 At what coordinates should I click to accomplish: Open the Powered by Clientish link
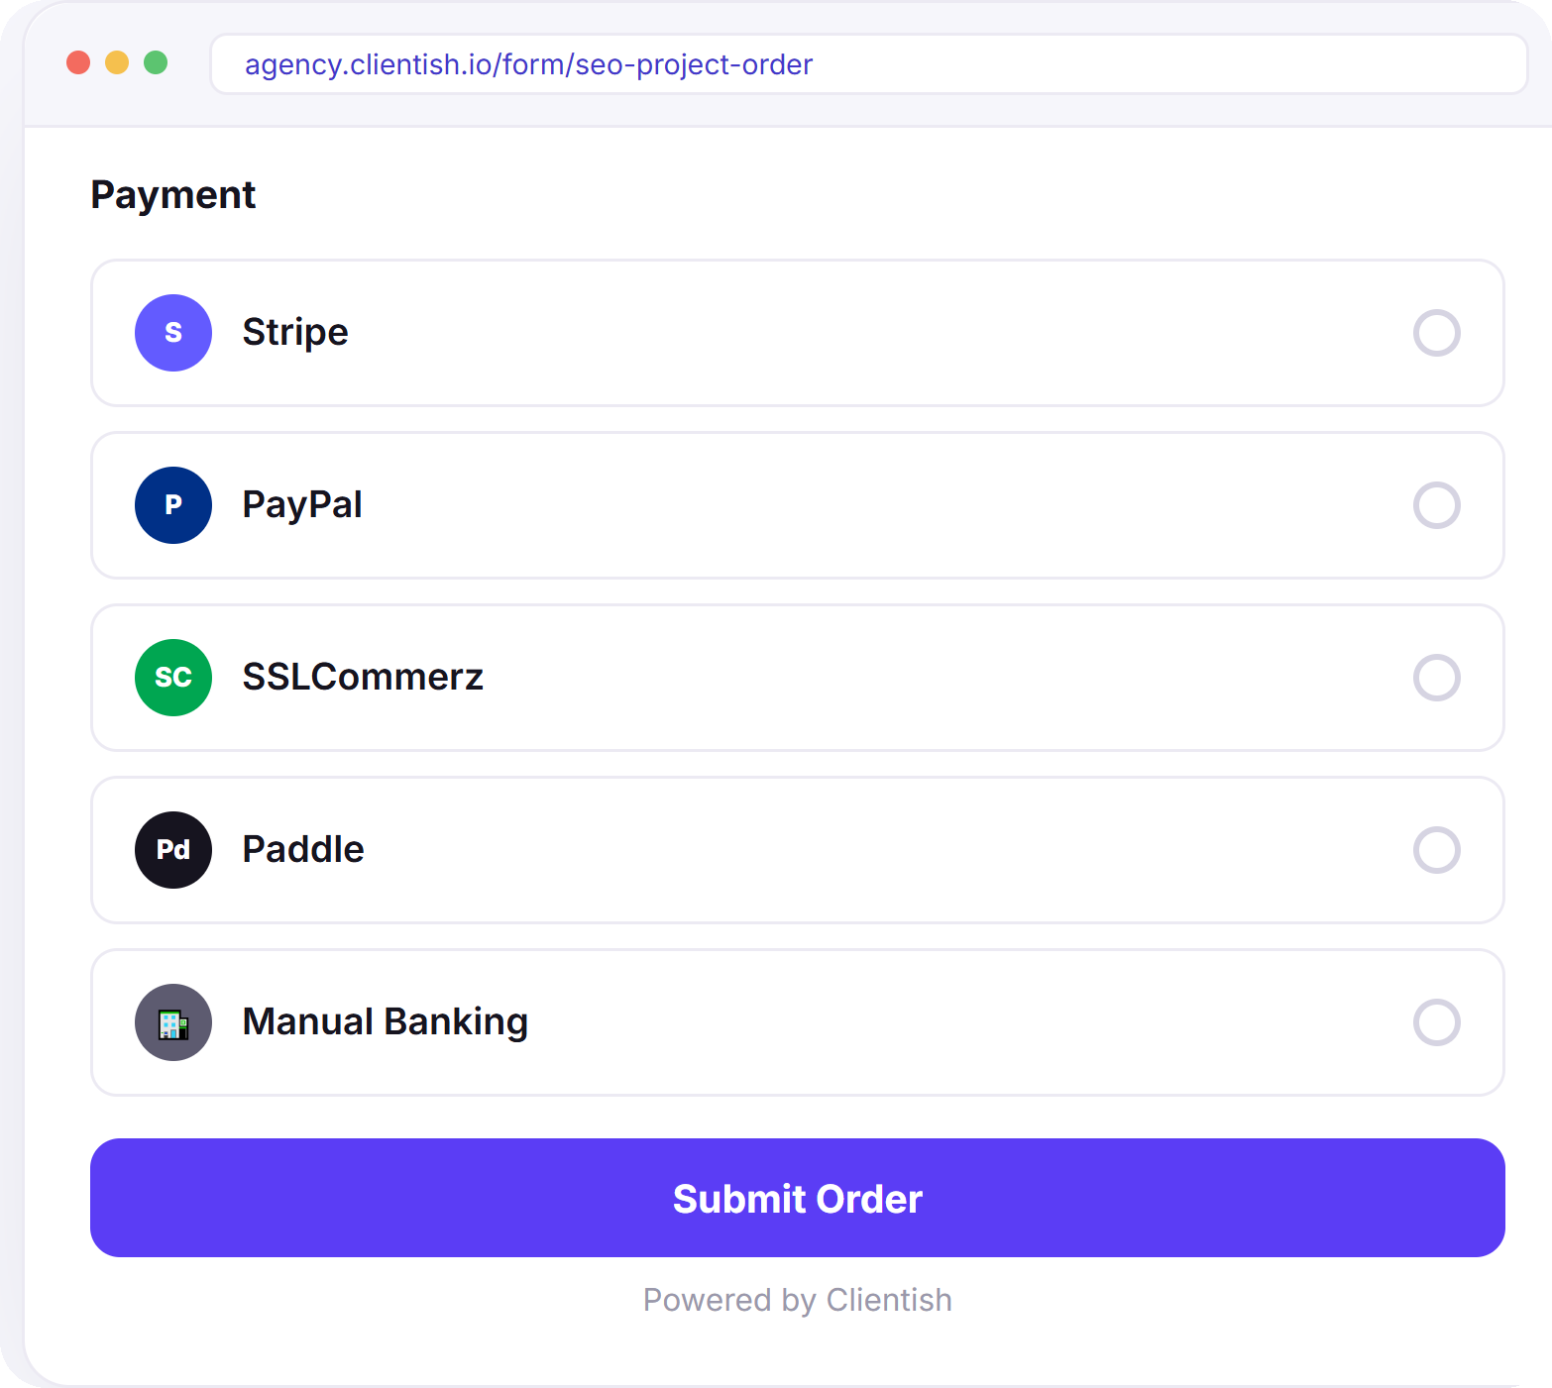798,1300
